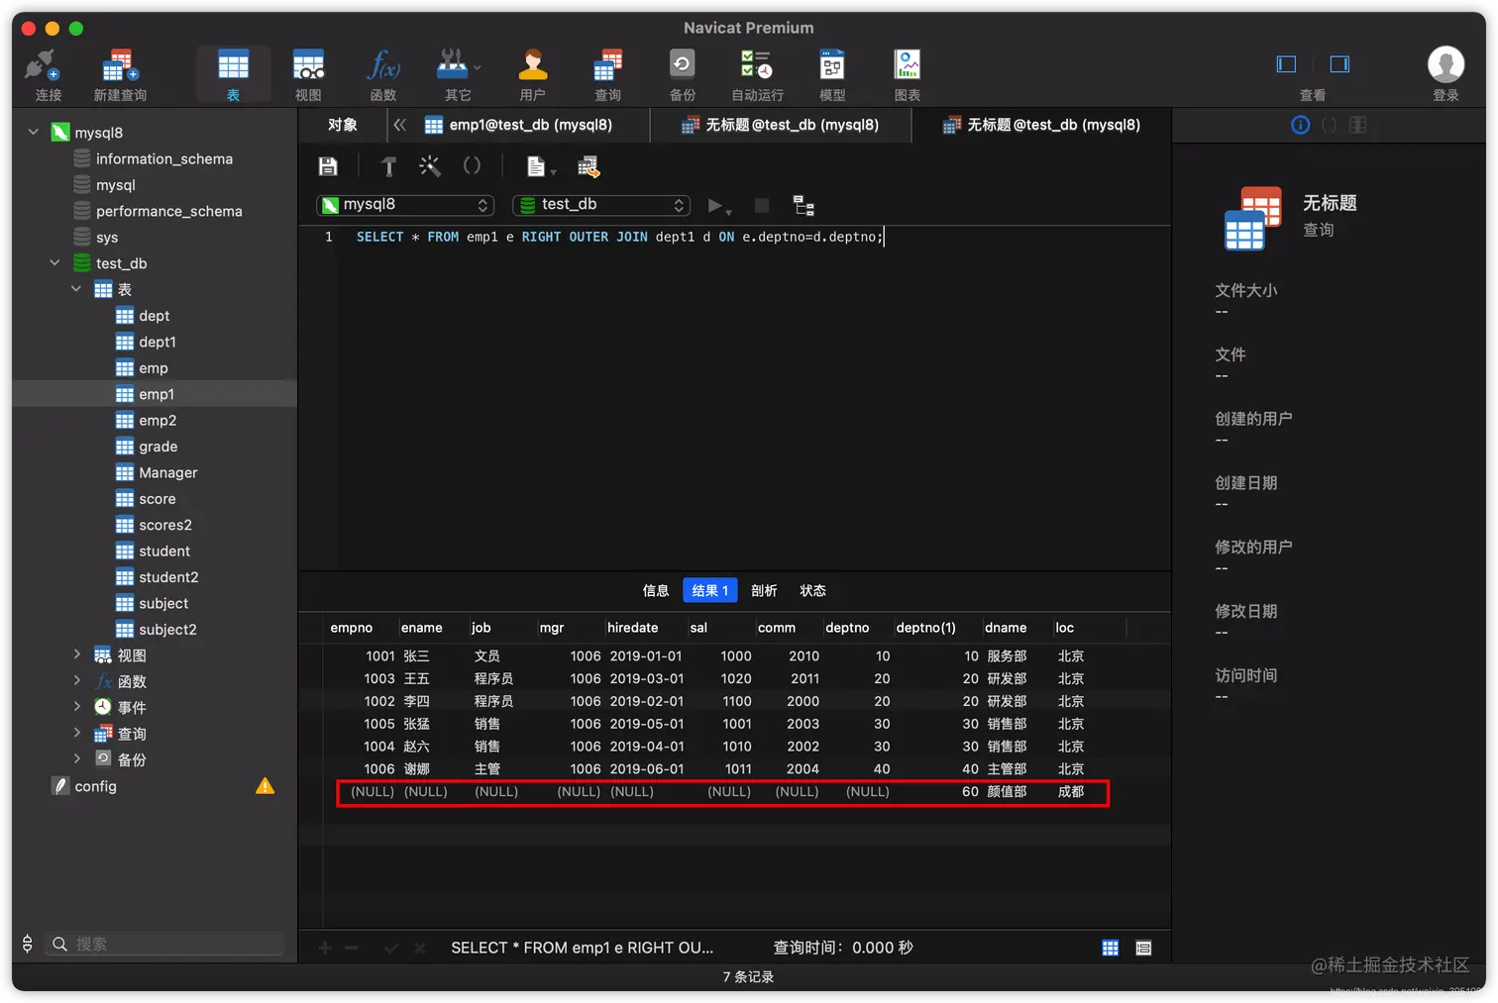Select the middle 无标题 @test_db tab
Screen dimensions: 1498x1003
point(781,125)
